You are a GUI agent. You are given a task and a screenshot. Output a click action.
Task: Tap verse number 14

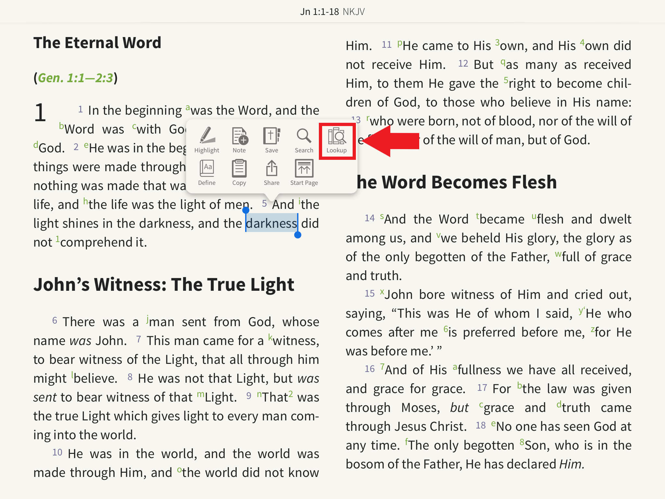[x=370, y=218]
